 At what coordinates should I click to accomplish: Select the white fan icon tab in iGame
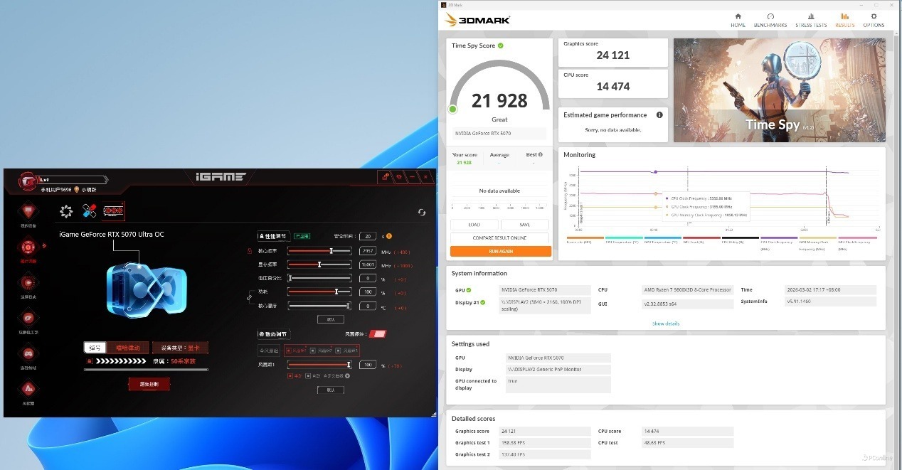point(66,211)
